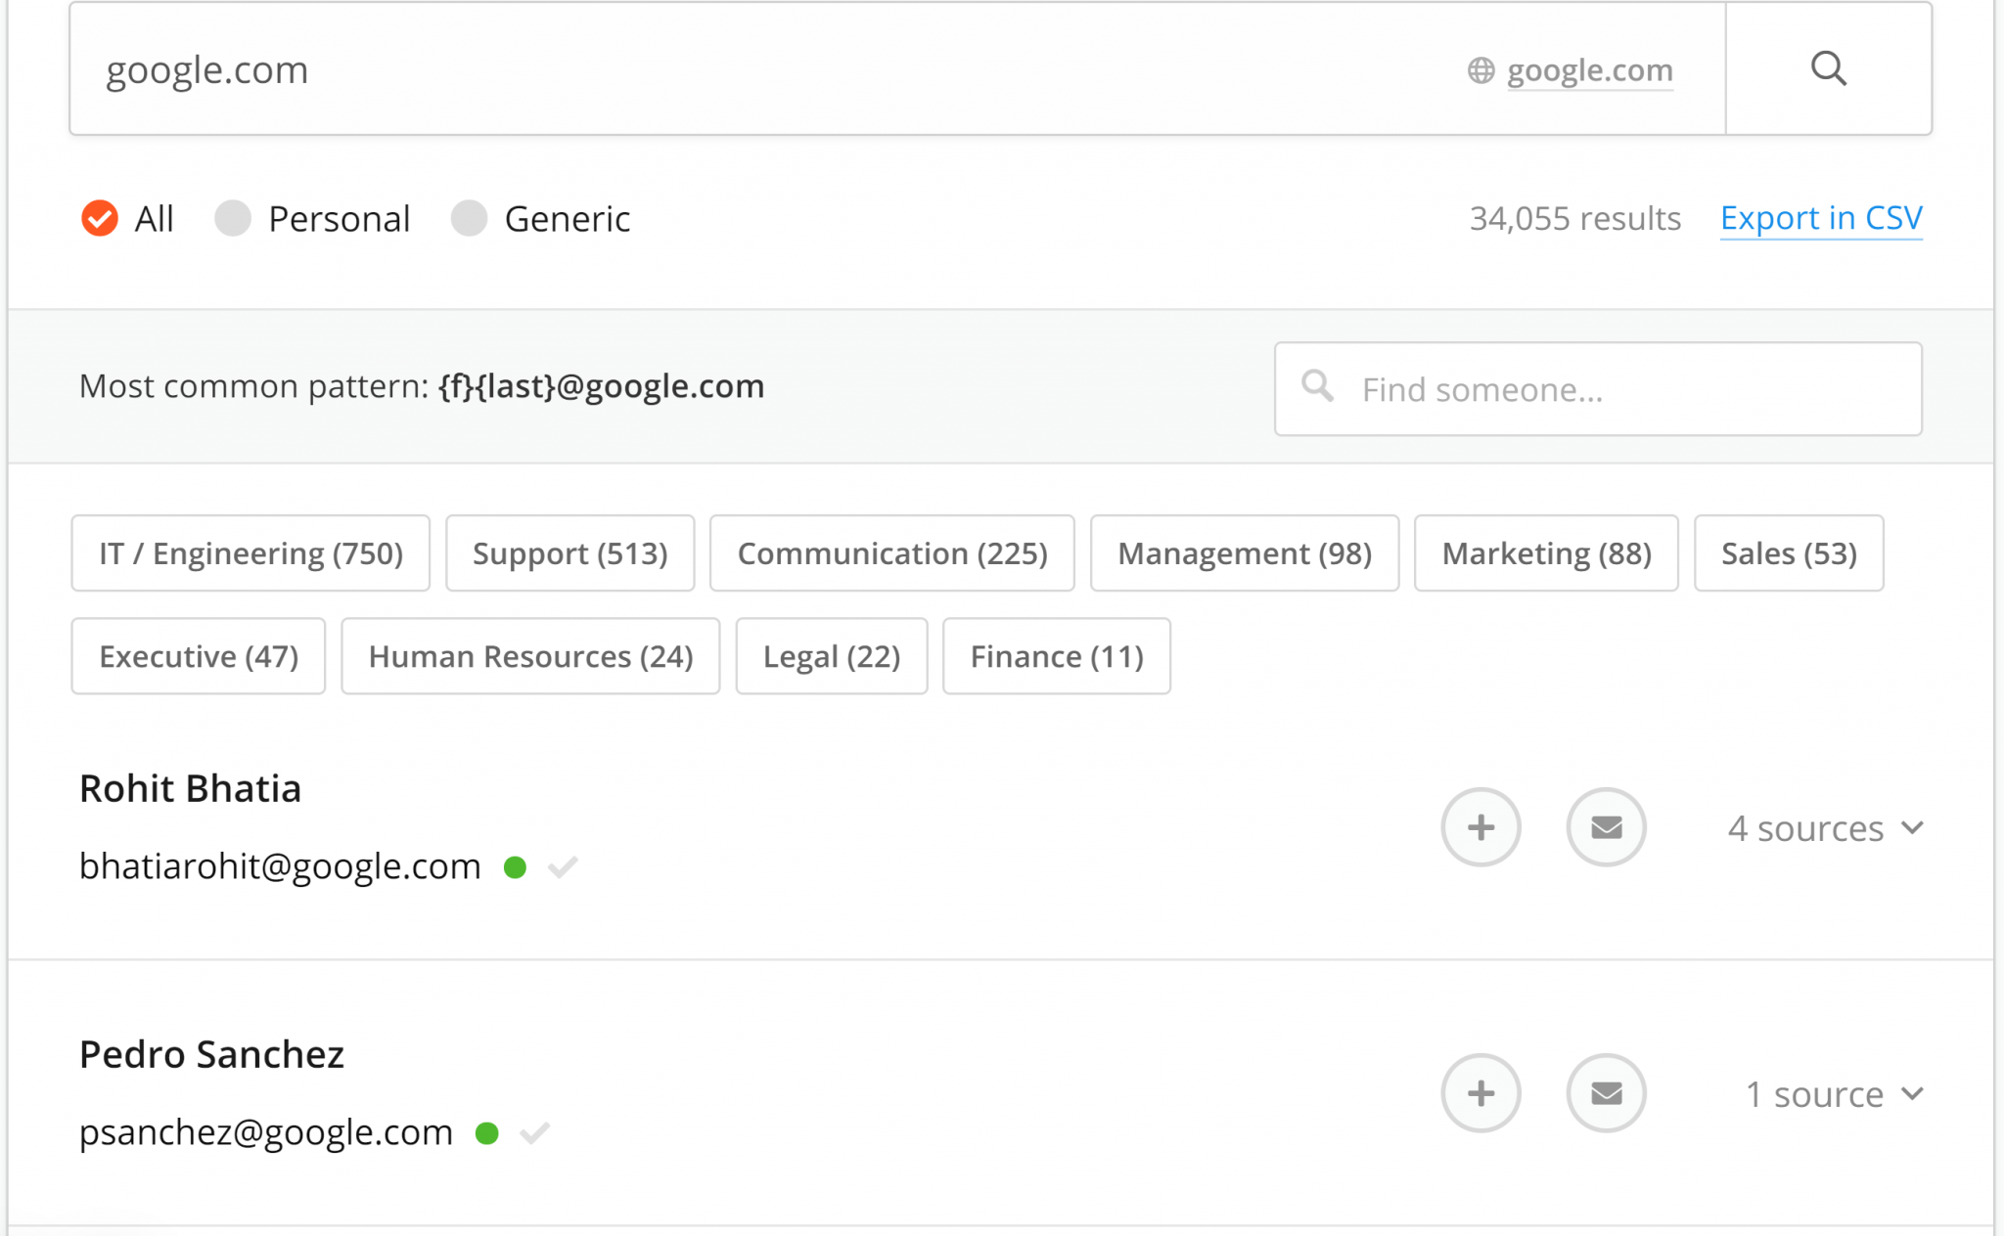Select the Personal filter
This screenshot has height=1236, width=2004.
(235, 218)
